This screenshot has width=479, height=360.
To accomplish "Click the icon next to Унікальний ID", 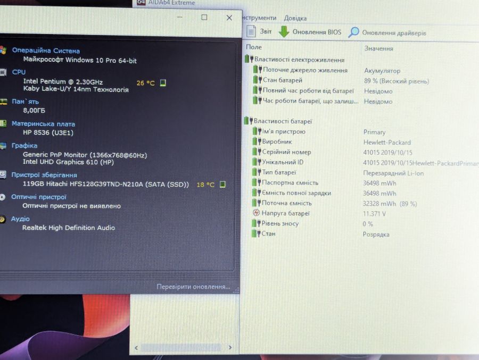I will [257, 162].
